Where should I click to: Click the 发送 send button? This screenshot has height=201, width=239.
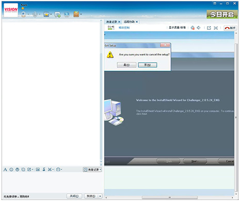point(91,196)
